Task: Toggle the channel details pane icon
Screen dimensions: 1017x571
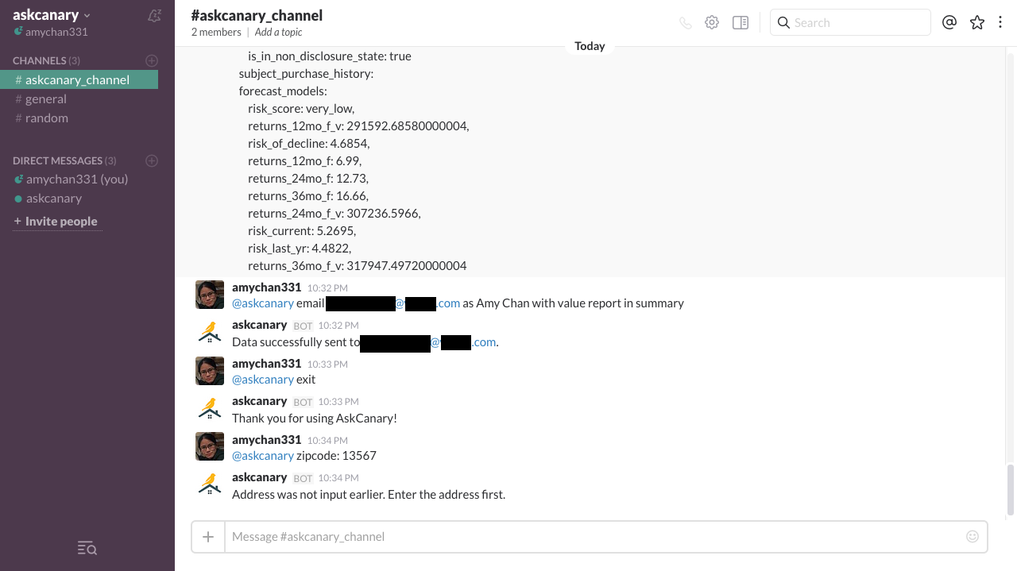Action: click(x=741, y=22)
